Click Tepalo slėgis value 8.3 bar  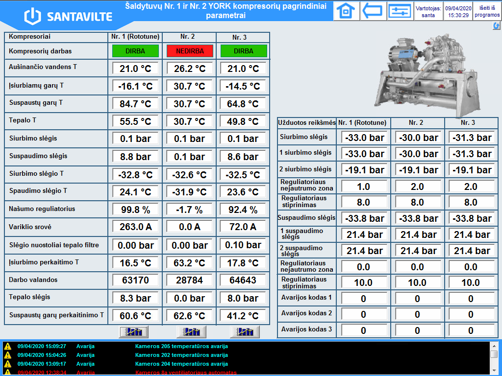(x=135, y=298)
